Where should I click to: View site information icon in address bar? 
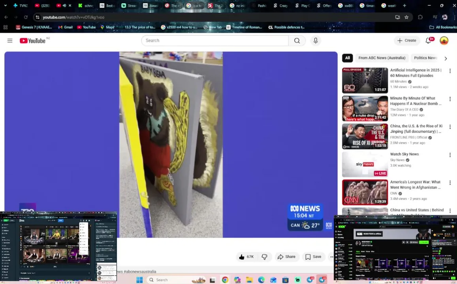37,17
